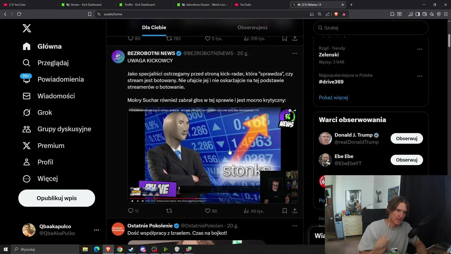Image resolution: width=451 pixels, height=254 pixels.
Task: Open the X logo home icon
Action: coord(27,28)
